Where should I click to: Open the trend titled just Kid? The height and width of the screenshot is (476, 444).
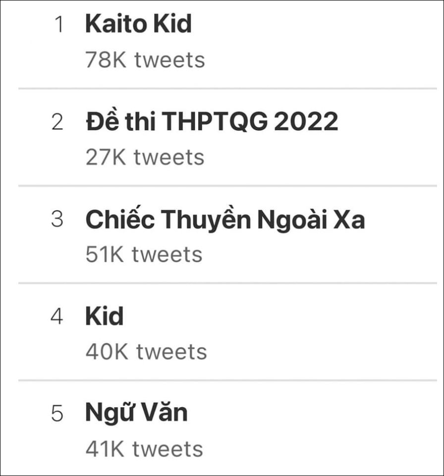pos(104,316)
